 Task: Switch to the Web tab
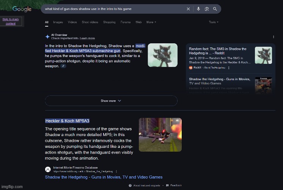point(138,22)
